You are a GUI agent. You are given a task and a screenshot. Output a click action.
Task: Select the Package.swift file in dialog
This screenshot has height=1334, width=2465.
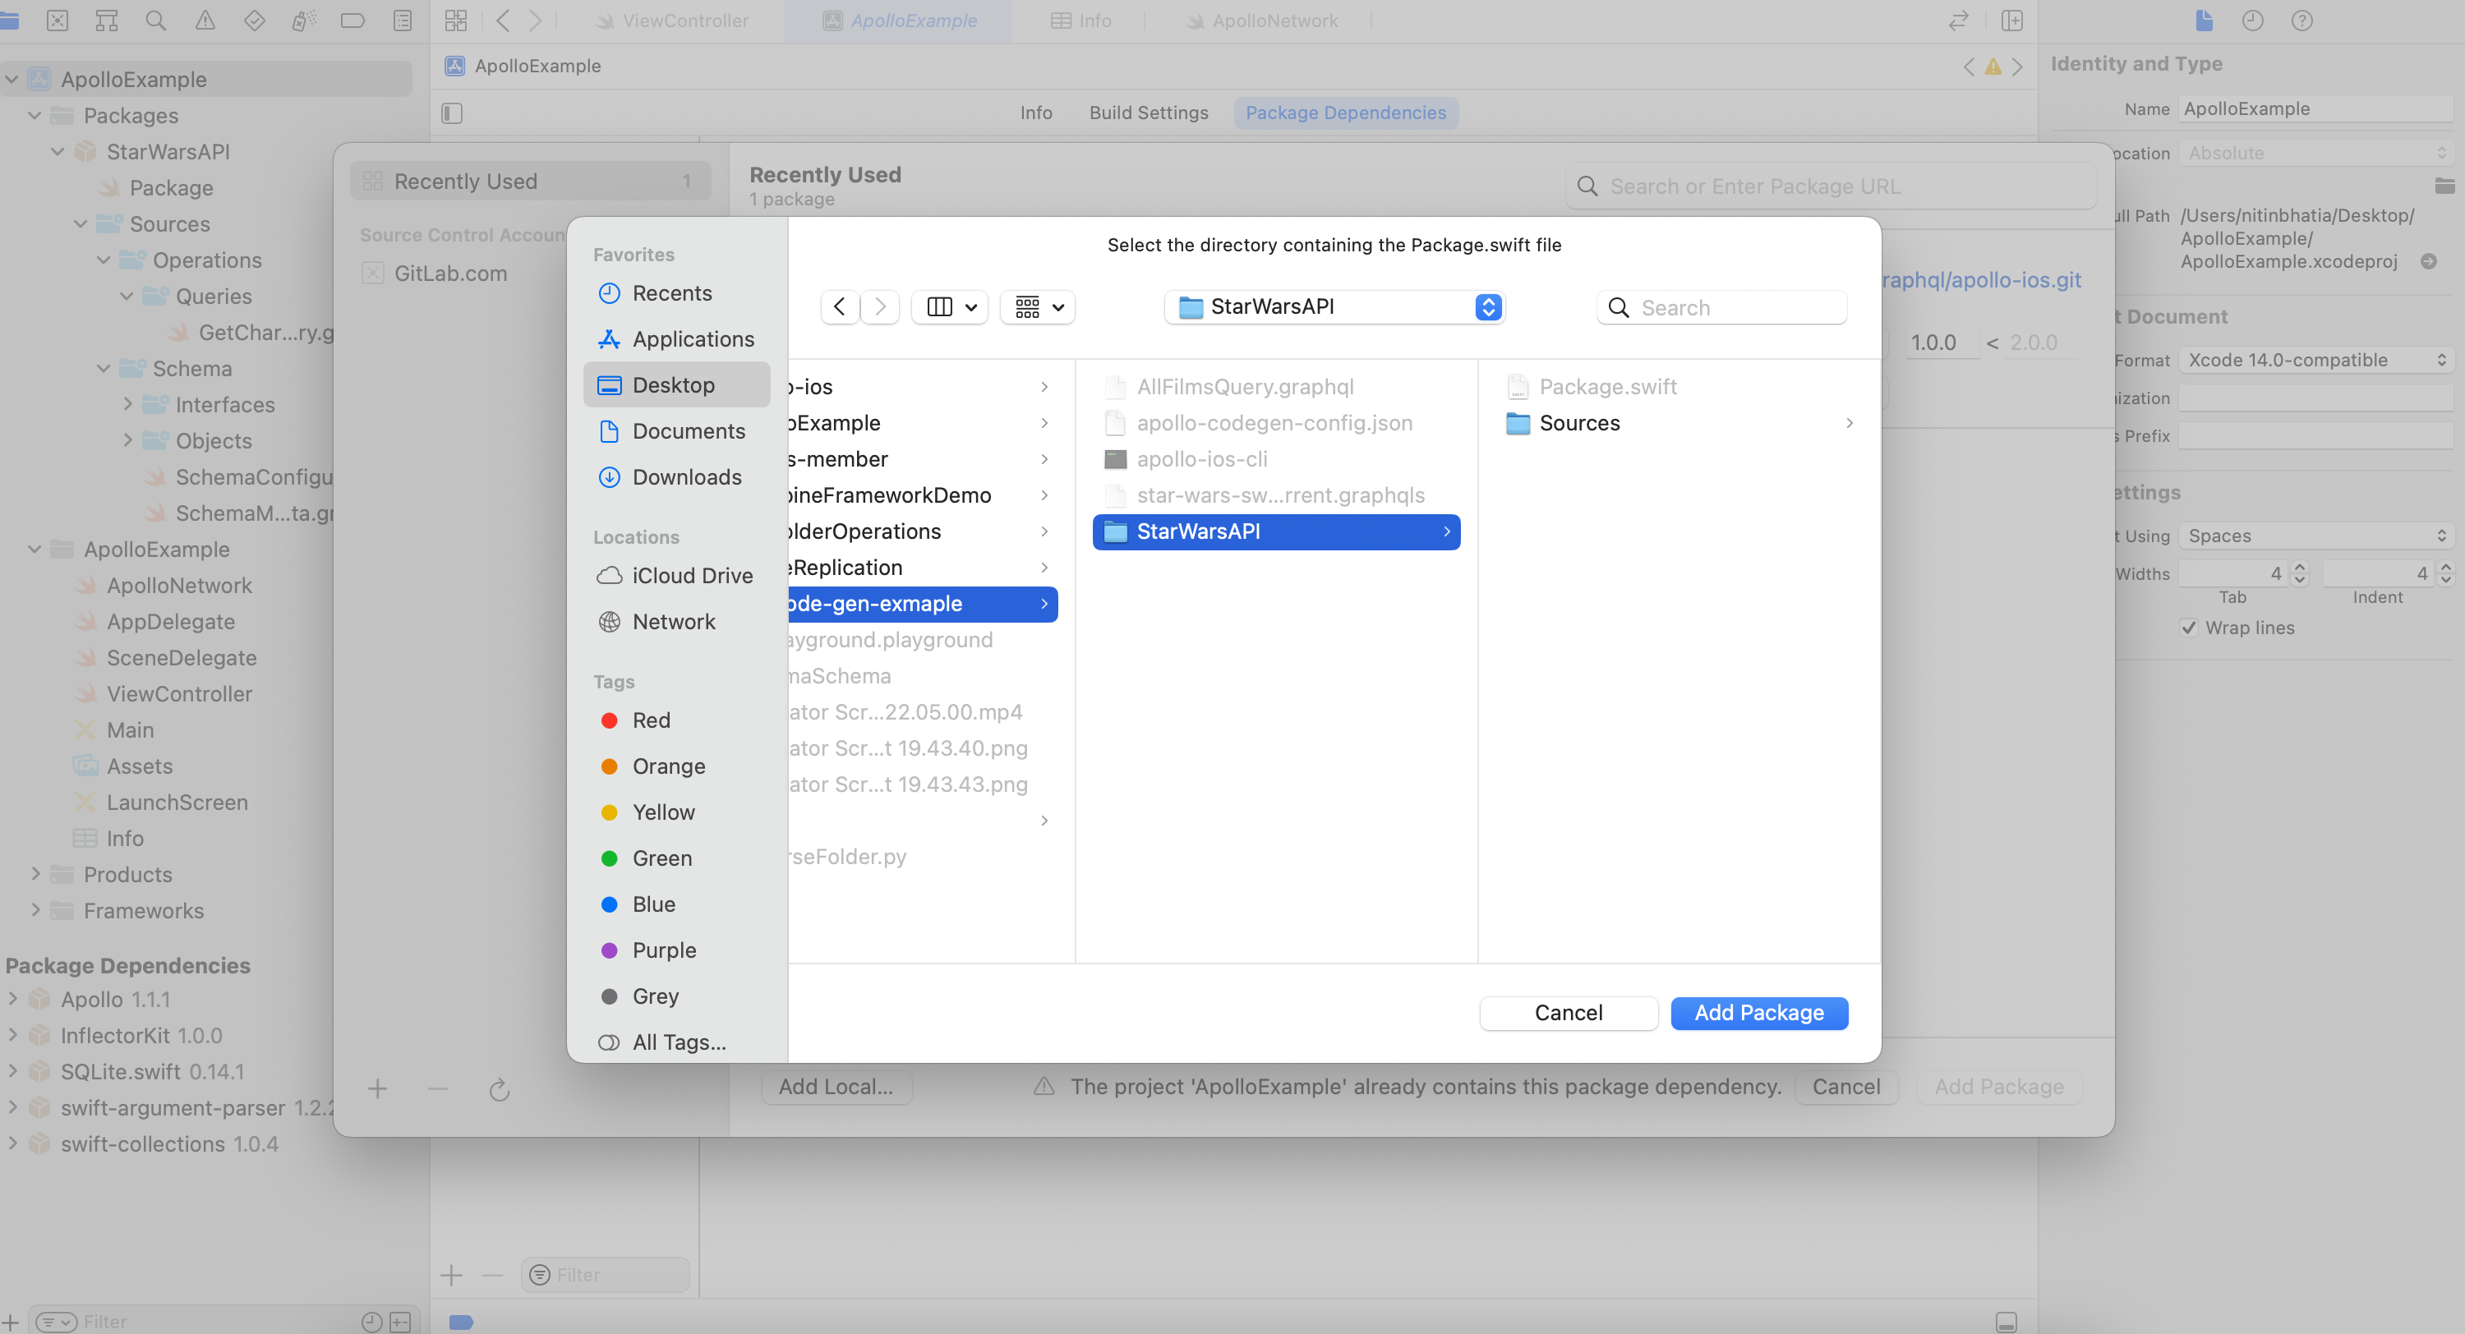pyautogui.click(x=1609, y=385)
